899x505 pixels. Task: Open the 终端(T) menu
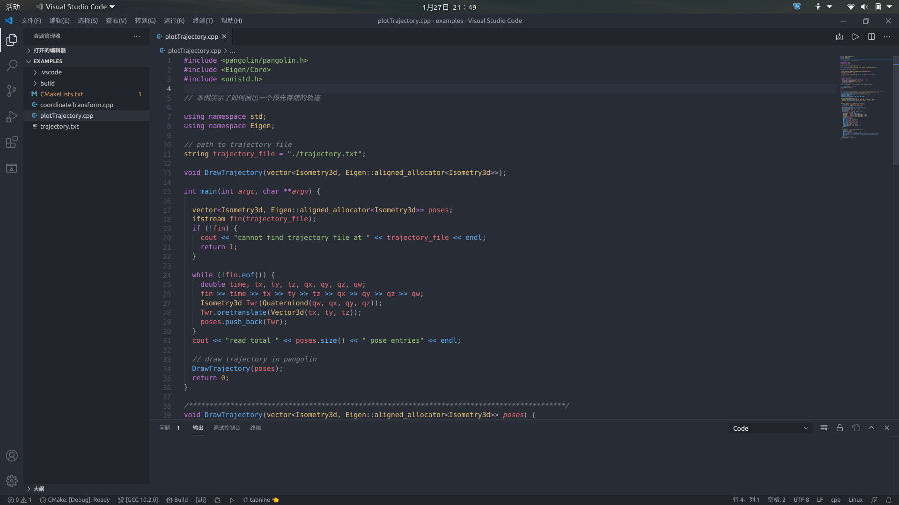203,21
